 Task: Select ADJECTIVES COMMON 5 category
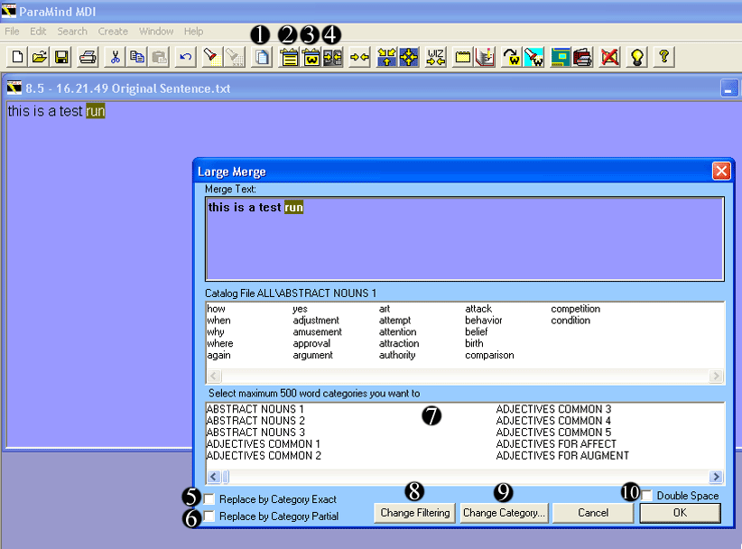553,433
